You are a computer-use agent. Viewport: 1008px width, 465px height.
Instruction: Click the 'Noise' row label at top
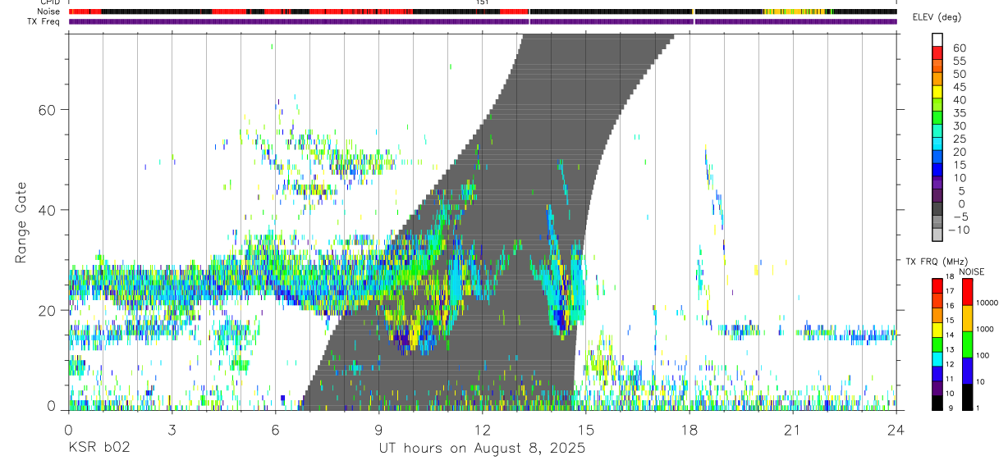coord(48,11)
